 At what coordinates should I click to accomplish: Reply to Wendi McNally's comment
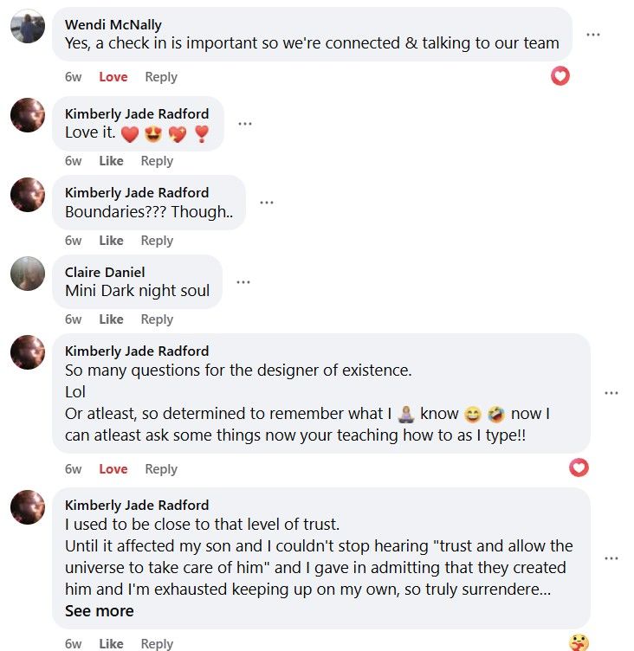click(161, 77)
